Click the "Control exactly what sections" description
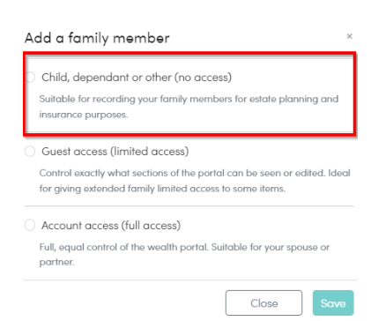The image size is (371, 321). tap(195, 181)
